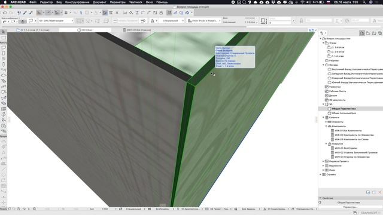Click the navigator delete X icon
Viewport: 383px width, 215px height.
point(380,192)
